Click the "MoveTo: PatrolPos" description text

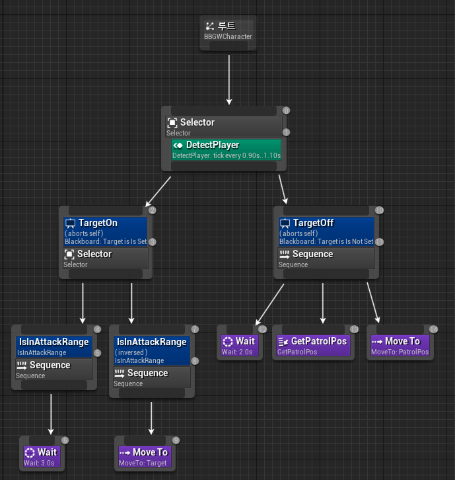pos(400,352)
